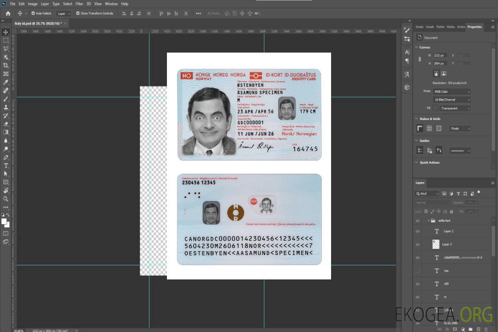Viewport: 498px width, 332px height.
Task: Select the Horizontal Type tool
Action: pos(6,166)
